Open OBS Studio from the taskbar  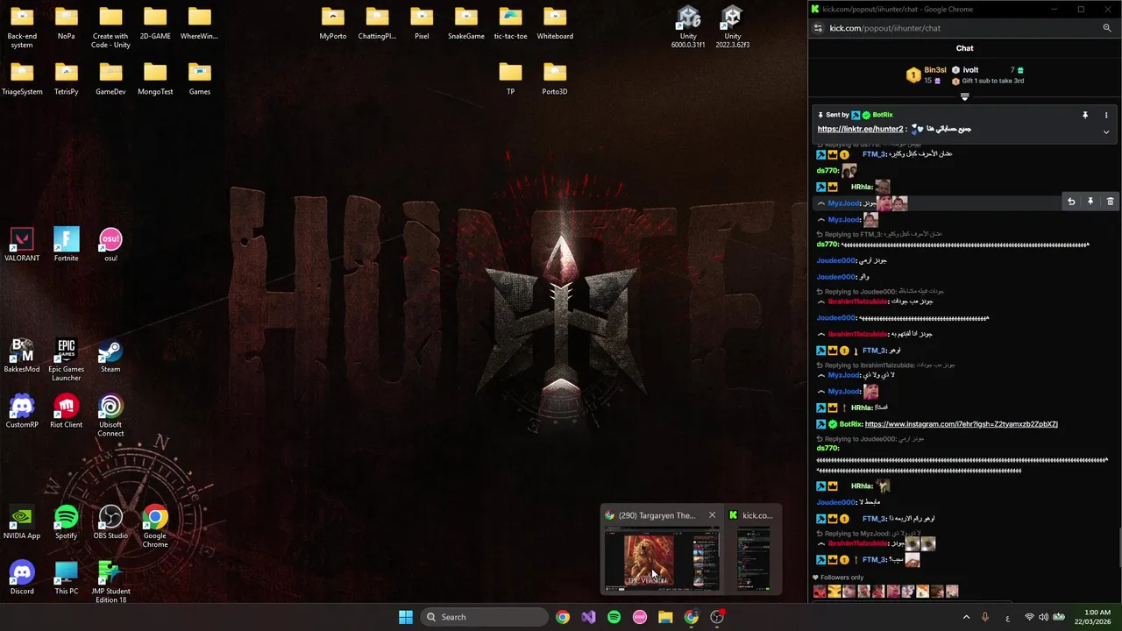coord(717,617)
